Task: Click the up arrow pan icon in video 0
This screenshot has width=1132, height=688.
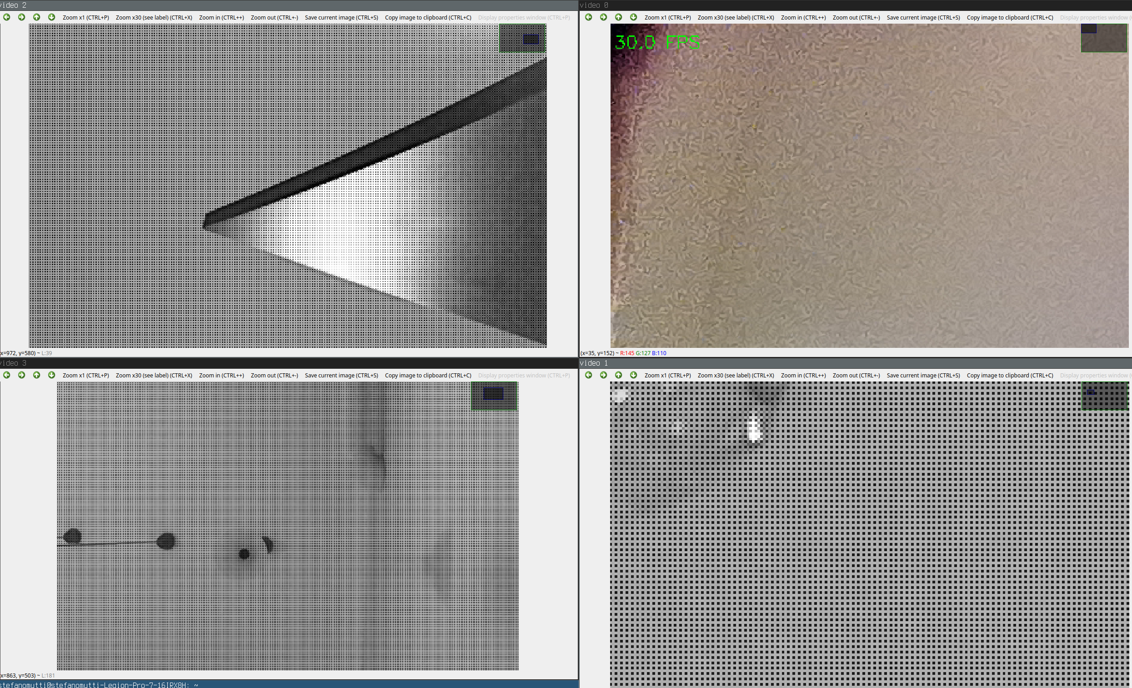Action: click(618, 17)
